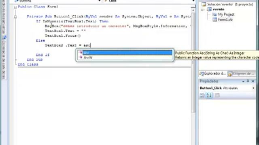Screen dimensions: 259x145
Task: Click the string "debes introducir un caracter"
Action: pyautogui.click(x=95, y=26)
